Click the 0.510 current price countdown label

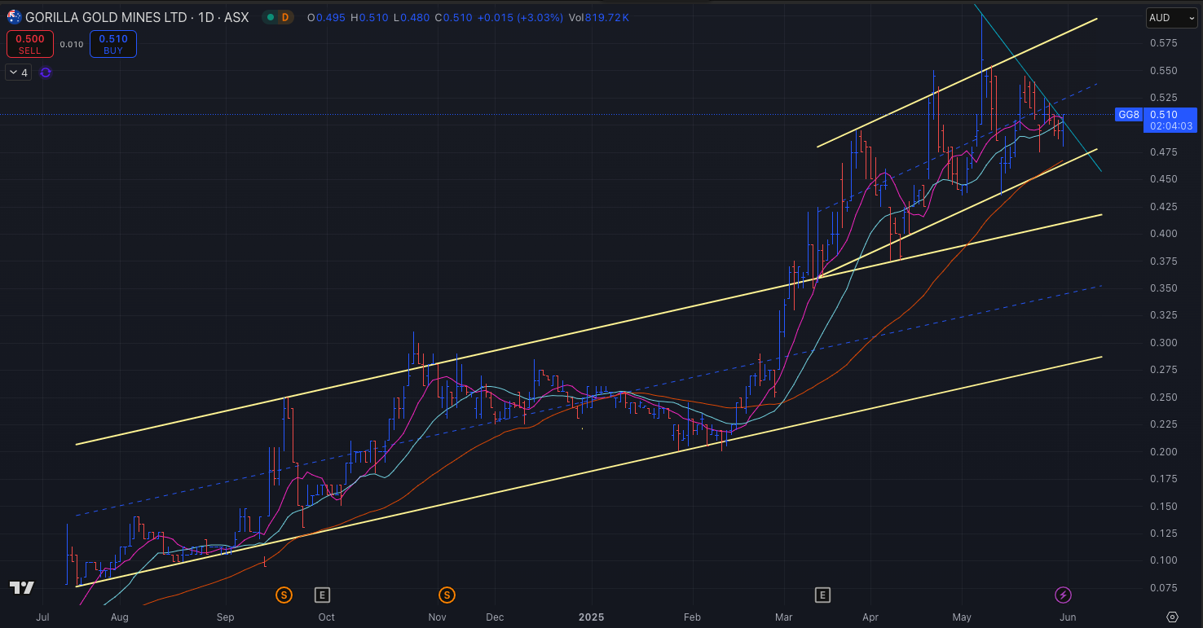(x=1170, y=120)
